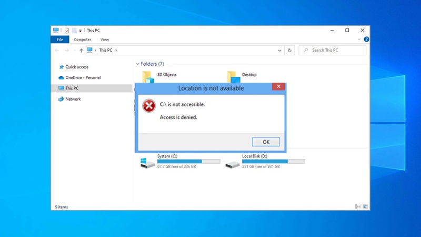
Task: Close the Location is not available dialog
Action: [x=278, y=86]
